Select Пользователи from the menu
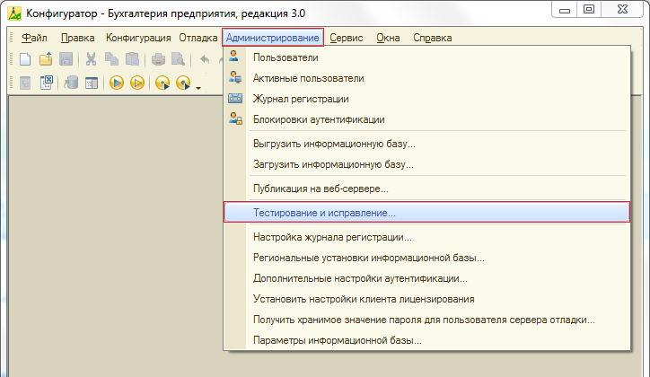Image resolution: width=650 pixels, height=377 pixels. tap(427, 57)
